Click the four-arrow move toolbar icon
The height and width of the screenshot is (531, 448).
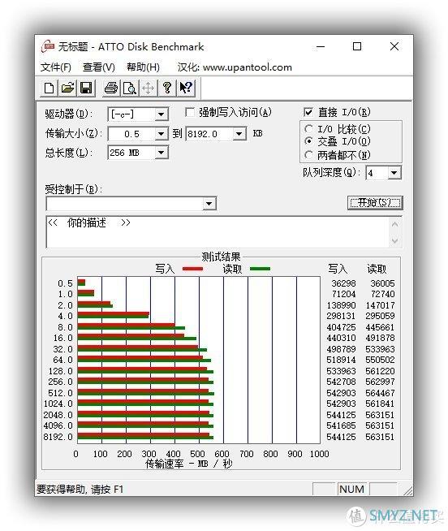tap(148, 88)
